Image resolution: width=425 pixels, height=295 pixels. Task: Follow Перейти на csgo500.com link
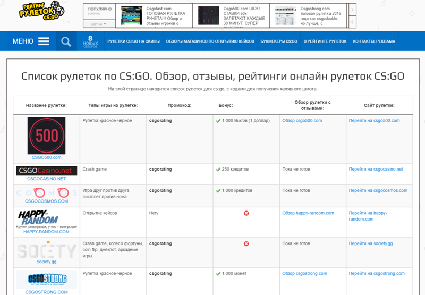[375, 120]
